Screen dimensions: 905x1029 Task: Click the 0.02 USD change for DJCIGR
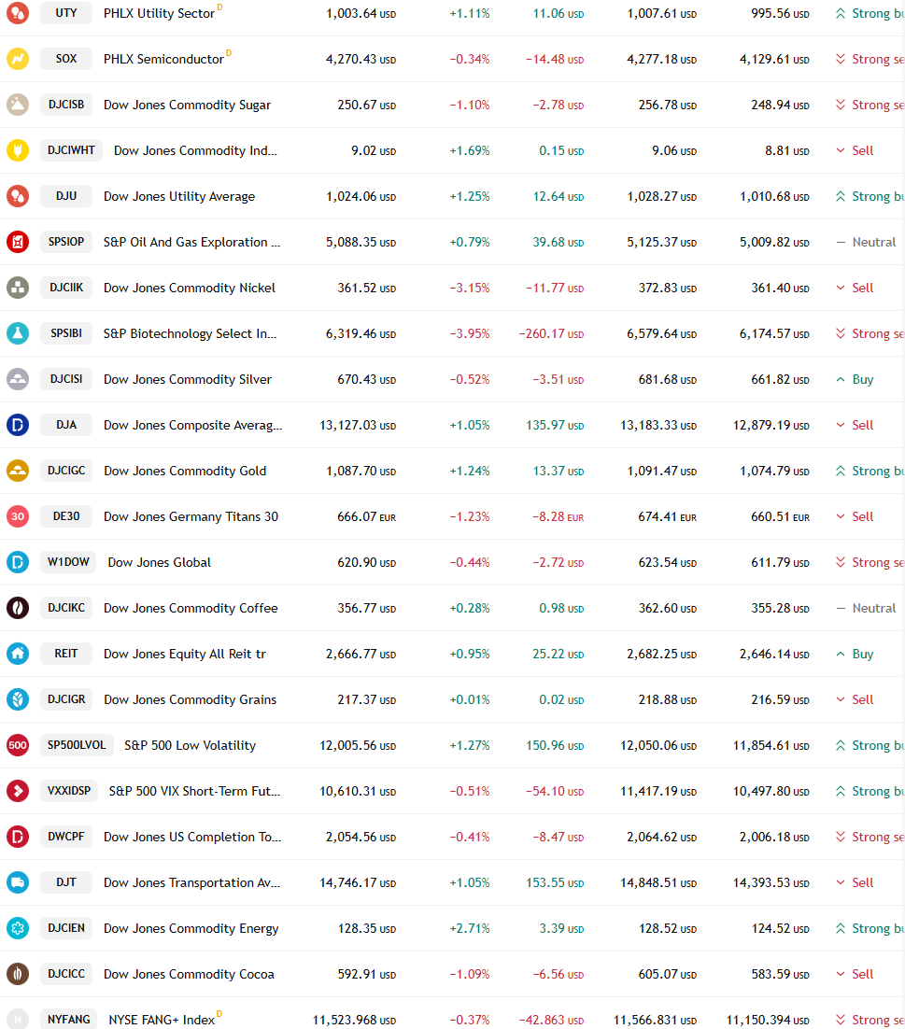pyautogui.click(x=561, y=700)
